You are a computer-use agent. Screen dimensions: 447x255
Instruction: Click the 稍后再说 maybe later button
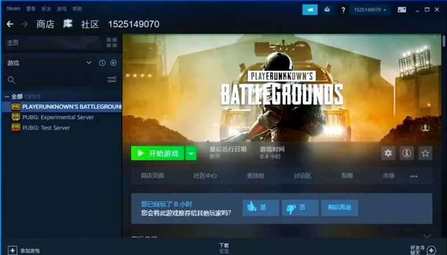tap(340, 207)
